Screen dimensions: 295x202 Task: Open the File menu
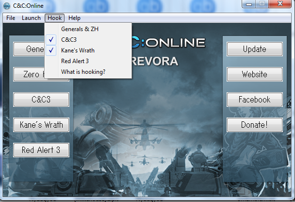[x=11, y=18]
